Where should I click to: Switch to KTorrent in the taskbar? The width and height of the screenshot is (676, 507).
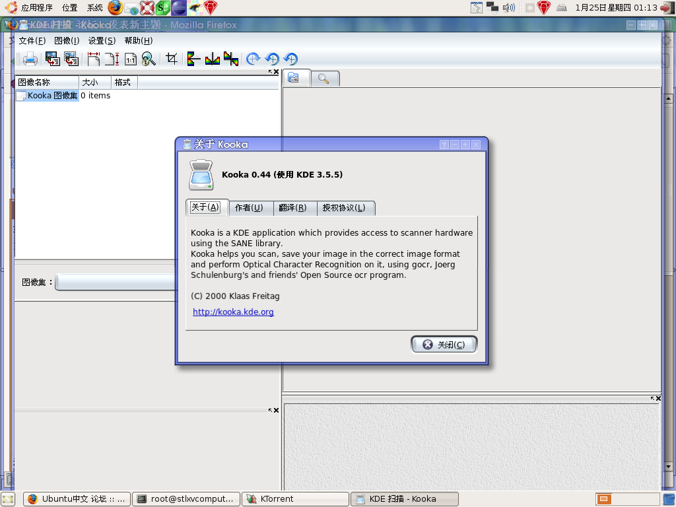295,499
